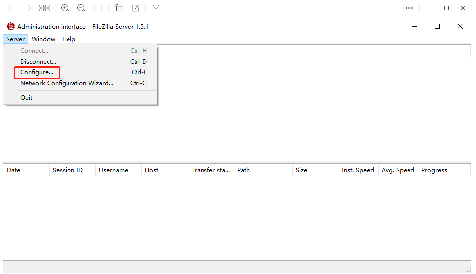Click the Date column header

pos(26,170)
